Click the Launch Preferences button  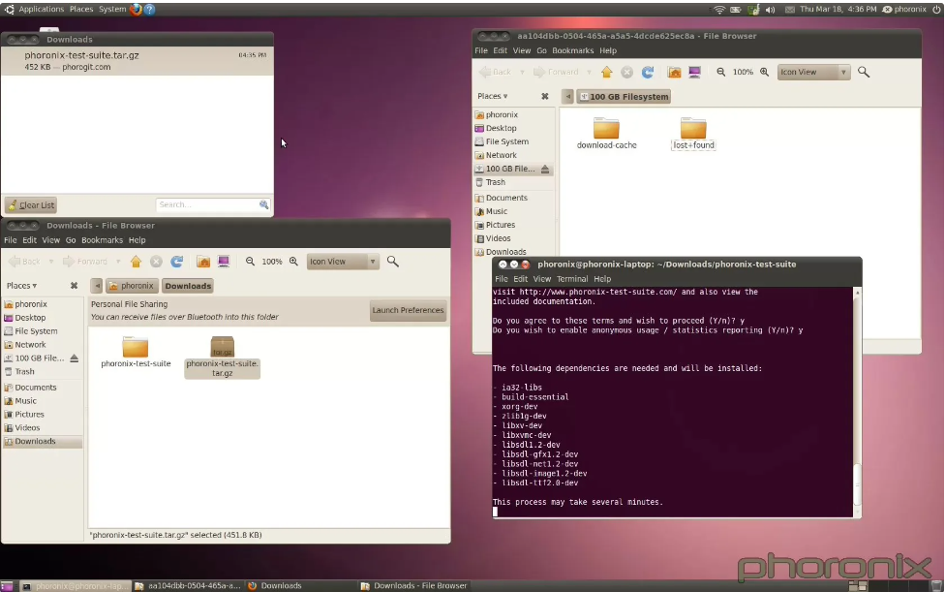408,311
